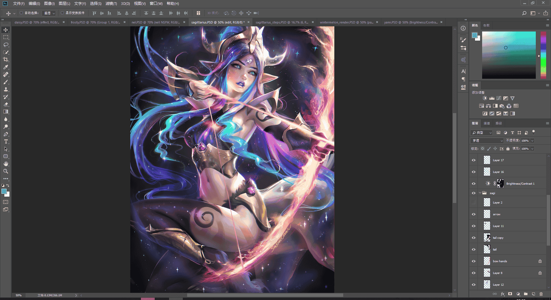
Task: Add a layer mask to the layer
Action: pos(510,294)
